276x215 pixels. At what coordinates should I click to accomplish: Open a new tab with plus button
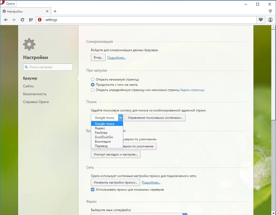coord(55,11)
